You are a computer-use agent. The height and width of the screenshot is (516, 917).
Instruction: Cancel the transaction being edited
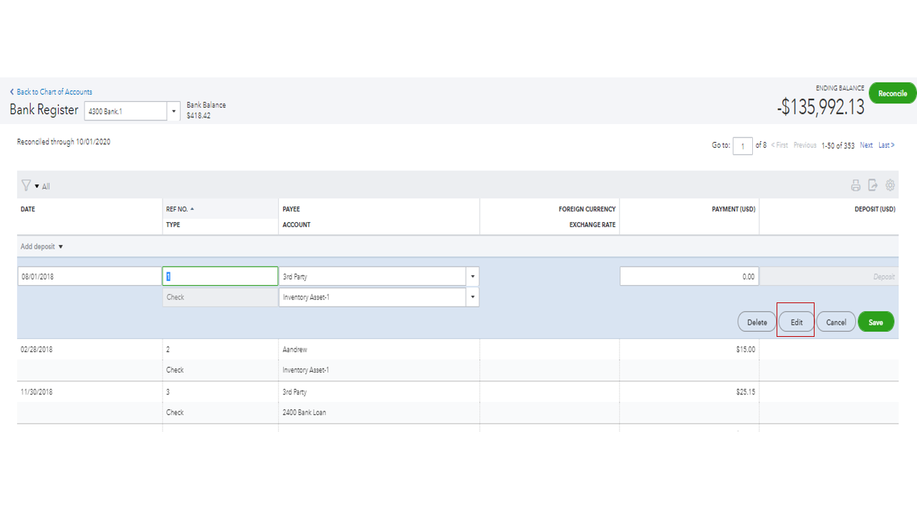pyautogui.click(x=835, y=322)
